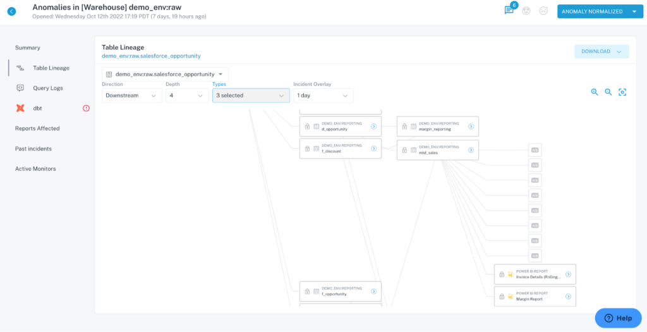
Task: Click the dbt warning alert icon
Action: coord(86,108)
